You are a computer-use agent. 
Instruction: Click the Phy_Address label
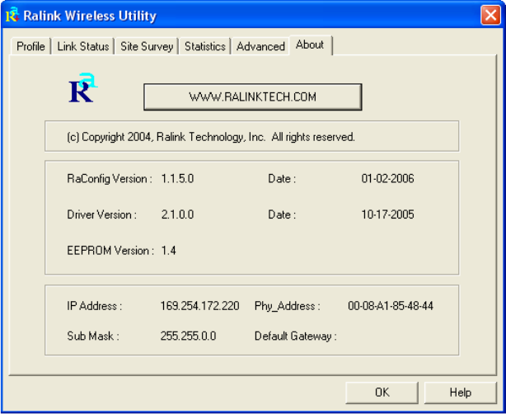(288, 306)
